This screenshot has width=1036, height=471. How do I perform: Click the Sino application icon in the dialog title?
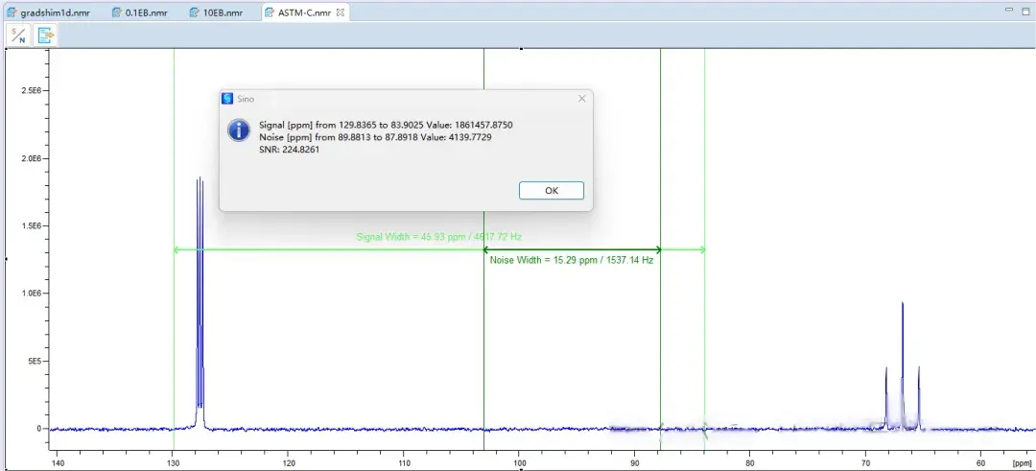227,99
